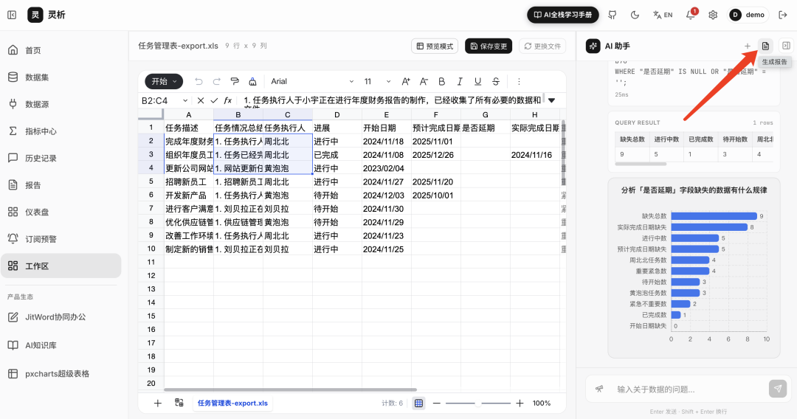The width and height of the screenshot is (797, 419).
Task: Select column D header
Action: coord(337,115)
